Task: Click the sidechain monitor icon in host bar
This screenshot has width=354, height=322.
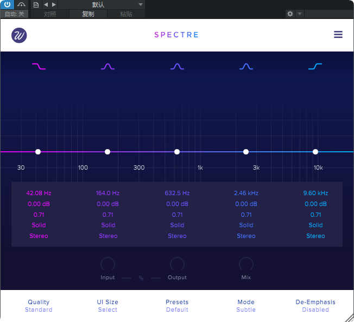Action: point(21,4)
